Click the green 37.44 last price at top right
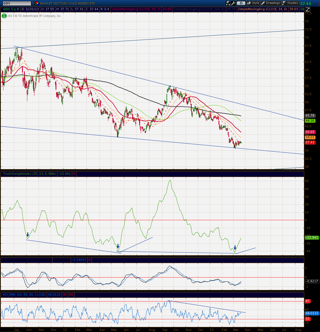 (x=305, y=4)
